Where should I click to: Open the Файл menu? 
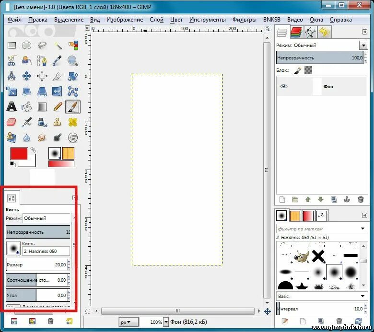click(x=14, y=20)
